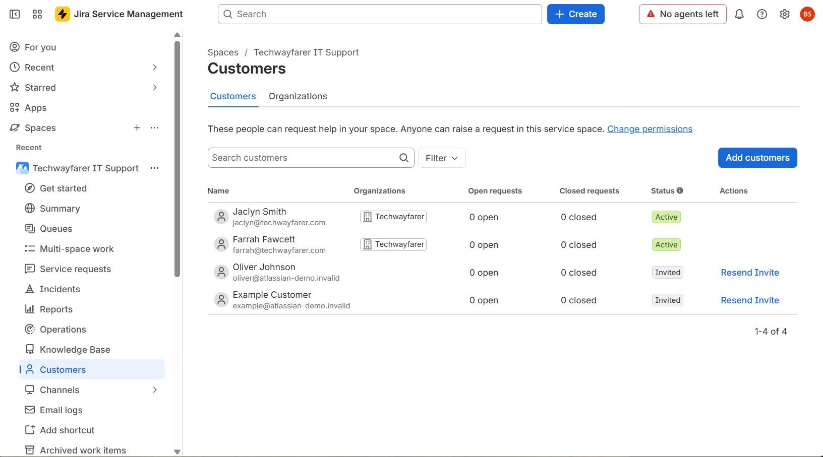Go to Queues
The width and height of the screenshot is (823, 457).
click(x=92, y=229)
